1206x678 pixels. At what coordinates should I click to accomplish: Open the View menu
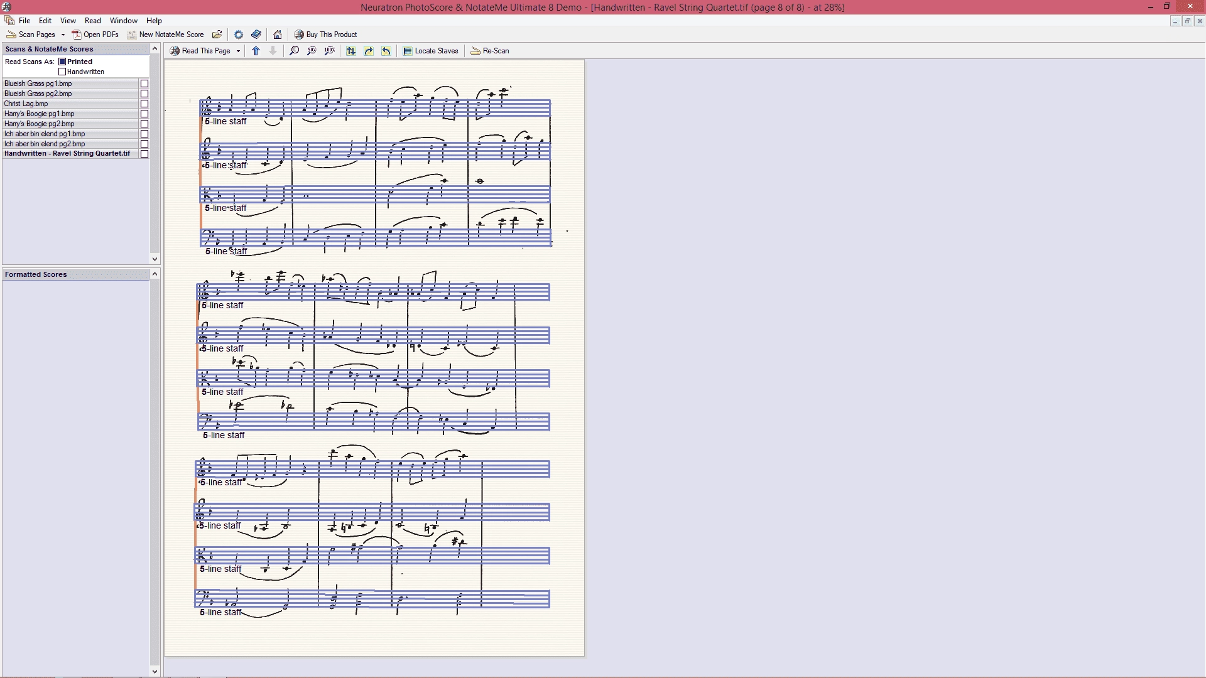68,21
